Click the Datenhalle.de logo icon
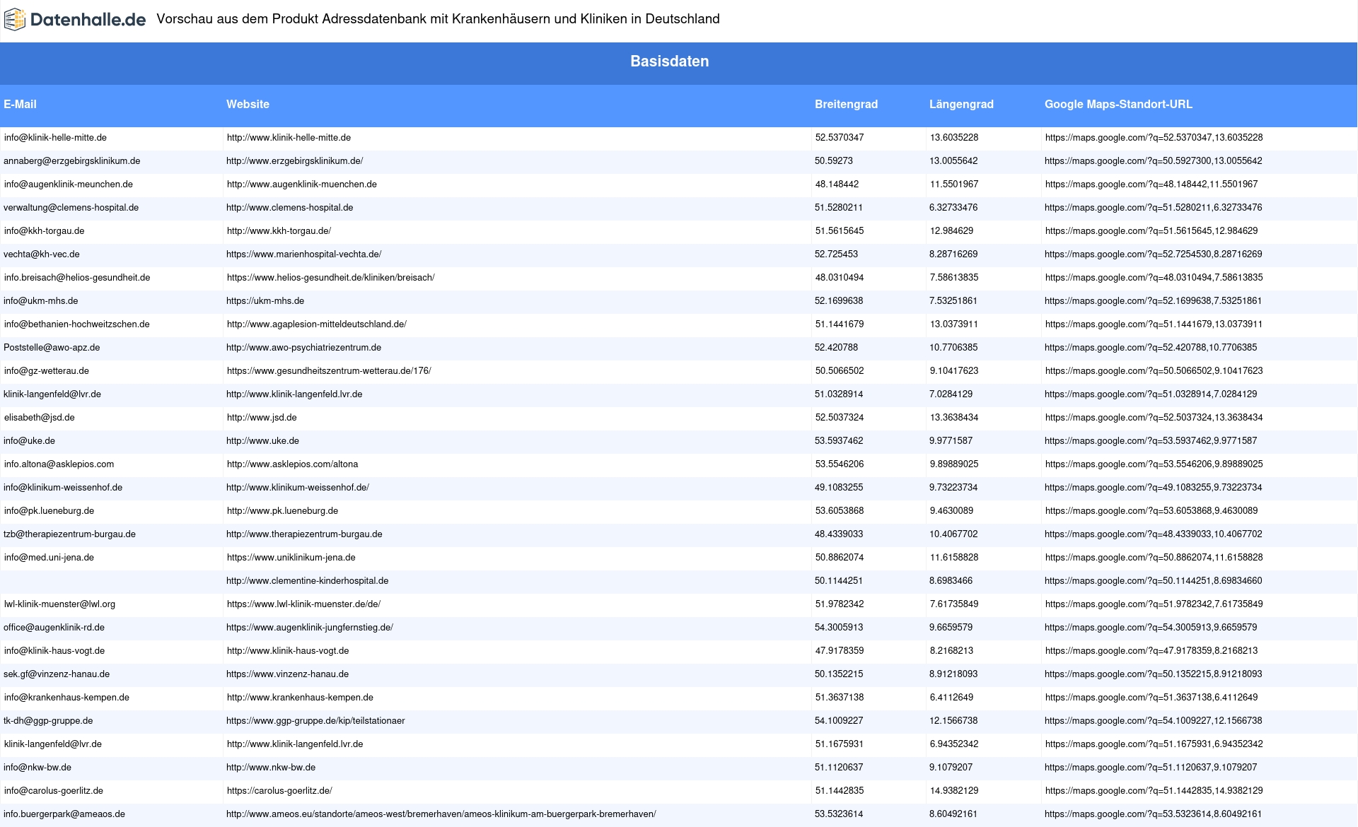The height and width of the screenshot is (827, 1358). (x=14, y=20)
